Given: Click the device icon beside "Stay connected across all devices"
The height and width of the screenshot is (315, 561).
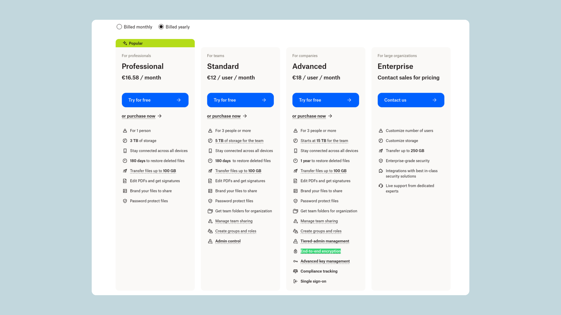Looking at the screenshot, I should [125, 151].
